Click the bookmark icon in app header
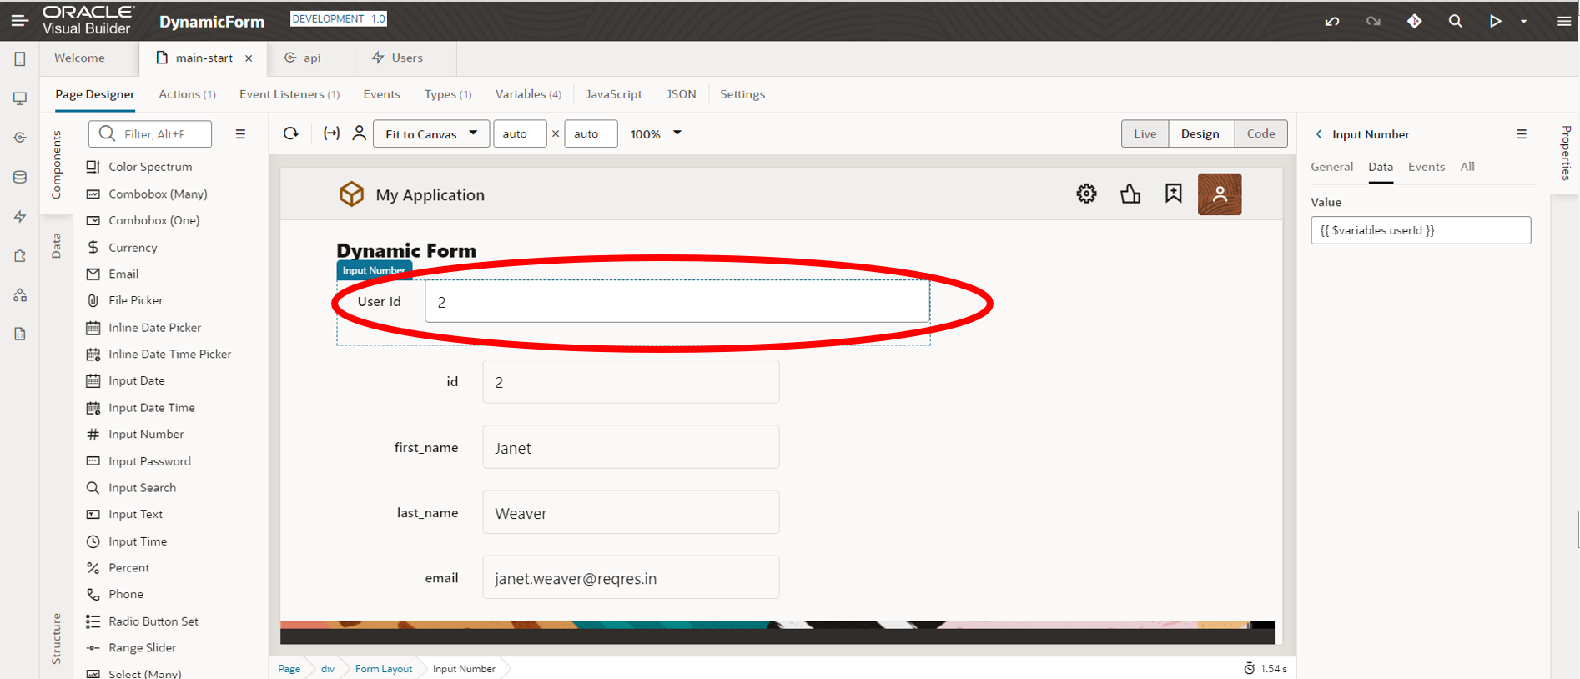Screen dimensions: 1580x679 click(x=1173, y=194)
